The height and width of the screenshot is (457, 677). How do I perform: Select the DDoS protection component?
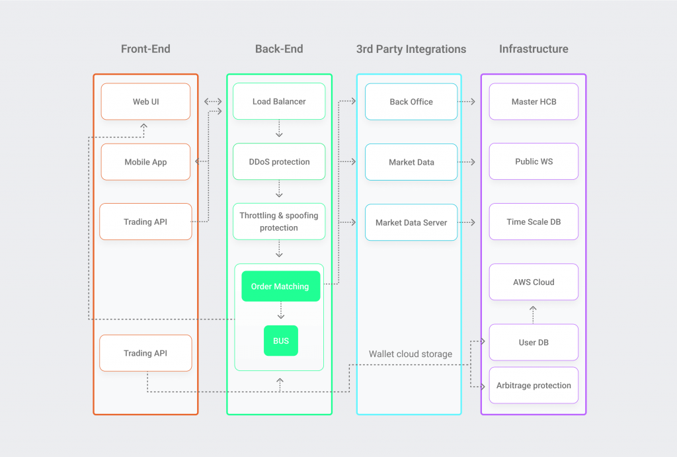point(278,161)
